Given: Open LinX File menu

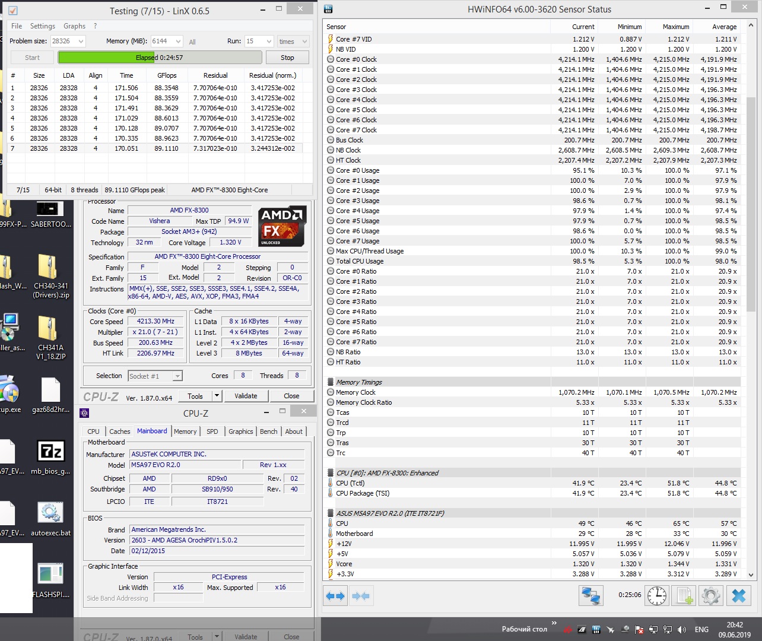Looking at the screenshot, I should tap(17, 26).
